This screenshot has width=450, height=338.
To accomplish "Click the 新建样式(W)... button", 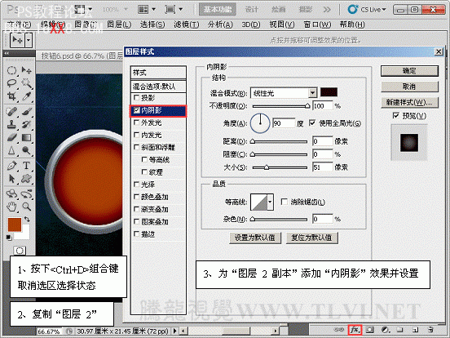I will [409, 102].
